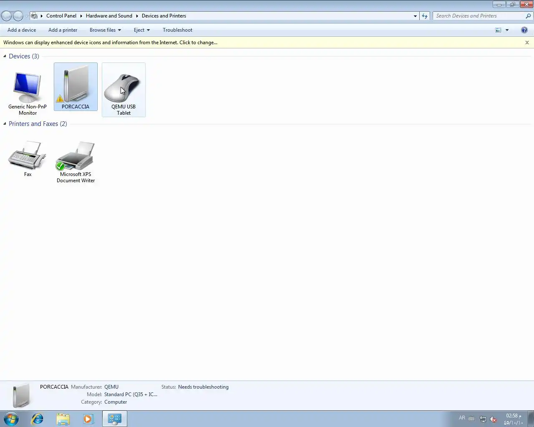534x427 pixels.
Task: Click the Troubleshoot toolbar button
Action: tap(177, 30)
